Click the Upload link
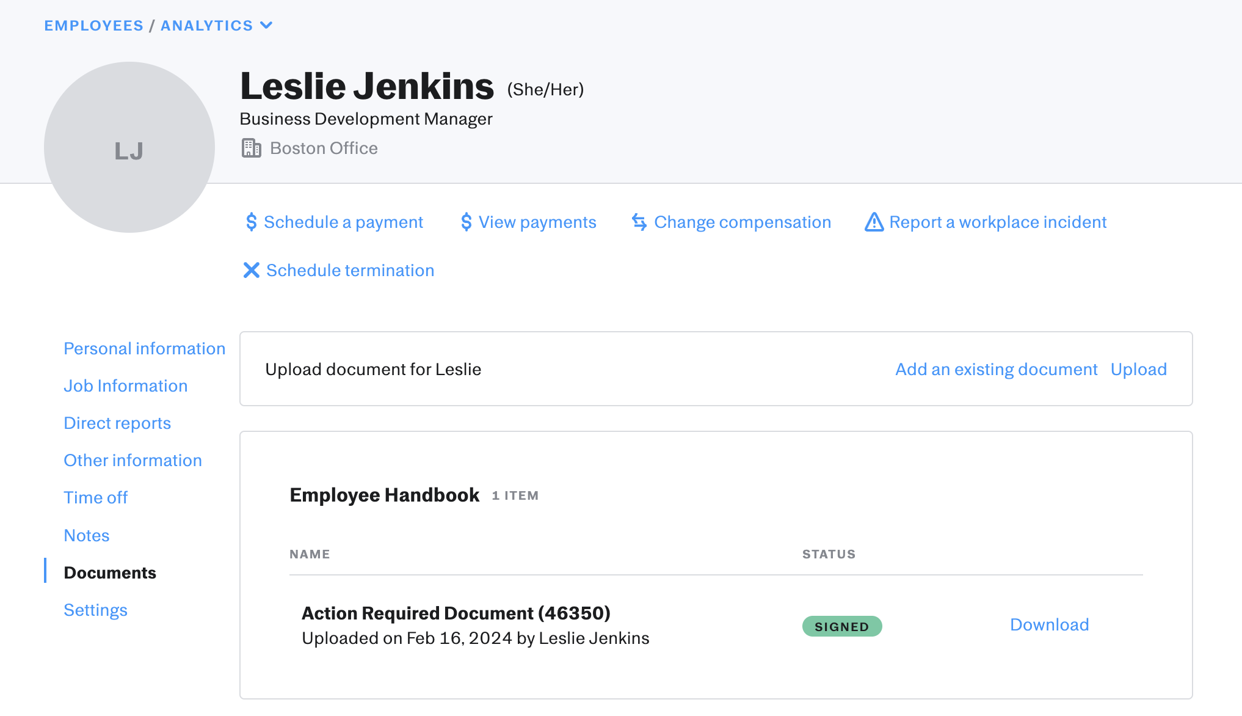This screenshot has width=1242, height=716. pos(1138,369)
